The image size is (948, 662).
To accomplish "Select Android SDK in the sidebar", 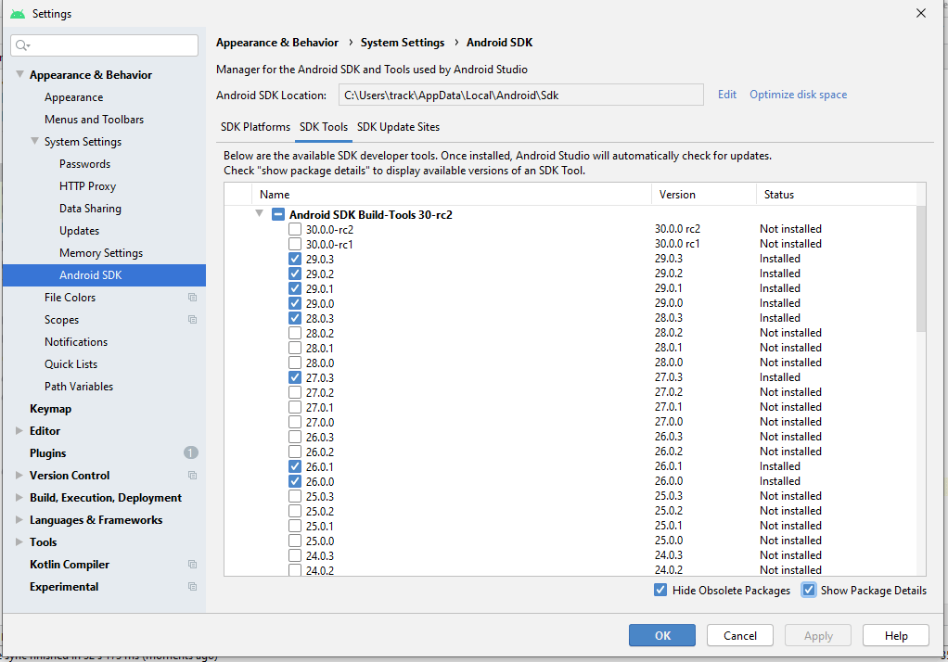I will coord(104,275).
